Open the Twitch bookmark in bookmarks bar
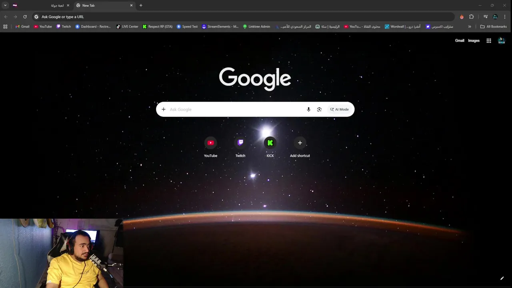Image resolution: width=512 pixels, height=288 pixels. pos(64,27)
